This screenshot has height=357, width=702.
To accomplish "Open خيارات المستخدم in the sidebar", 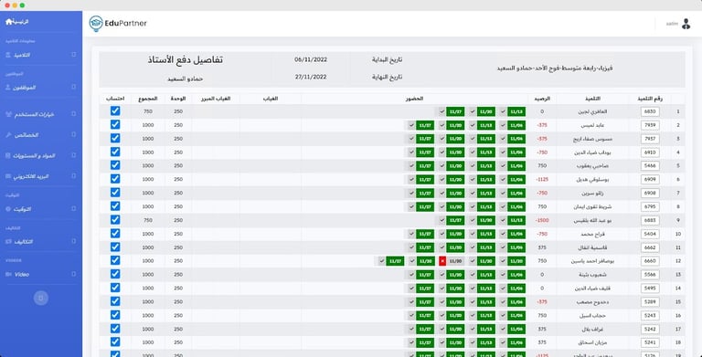I will click(x=34, y=114).
